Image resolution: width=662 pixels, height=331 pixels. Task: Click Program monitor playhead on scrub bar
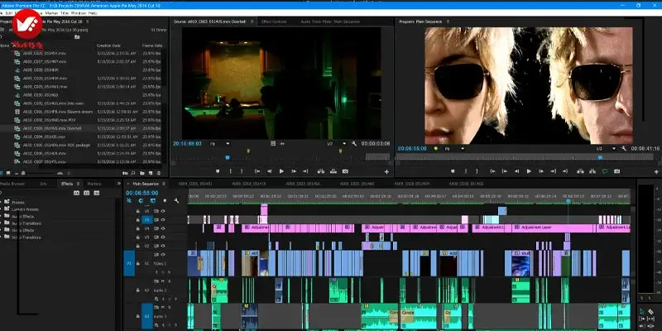point(600,157)
